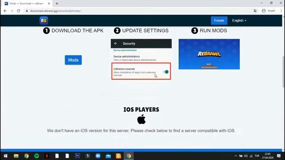
Task: Open the Mail app from the taskbar
Action: [108, 156]
